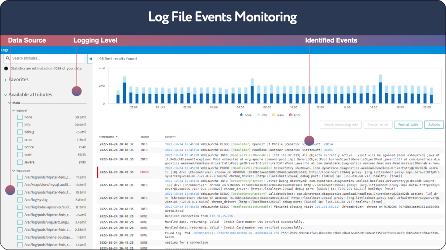Click the timestamp column sort arrow
The height and width of the screenshot is (250, 446).
pyautogui.click(x=117, y=137)
